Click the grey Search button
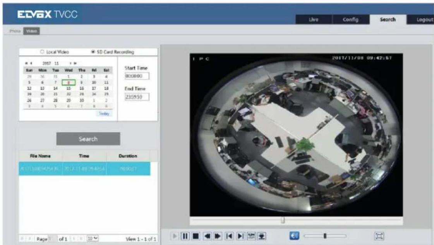Image resolution: width=434 pixels, height=245 pixels. (88, 139)
